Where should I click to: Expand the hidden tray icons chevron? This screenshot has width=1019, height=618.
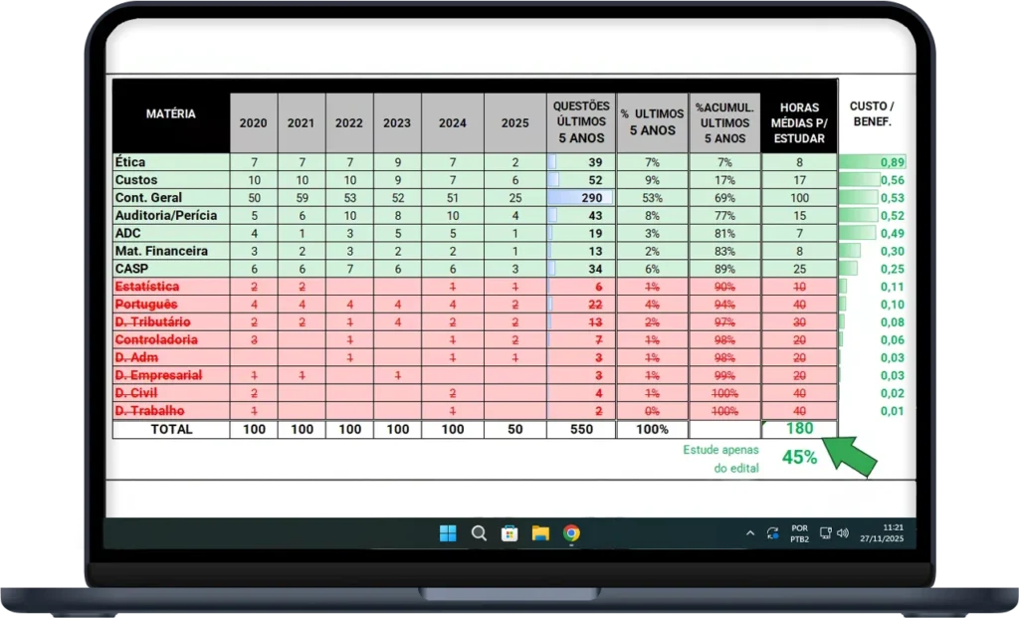pyautogui.click(x=750, y=533)
